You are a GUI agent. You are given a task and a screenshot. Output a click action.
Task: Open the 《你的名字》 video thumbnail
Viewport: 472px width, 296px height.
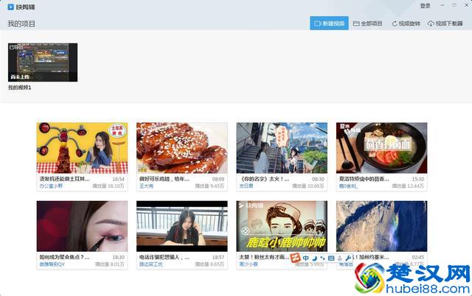coord(282,148)
